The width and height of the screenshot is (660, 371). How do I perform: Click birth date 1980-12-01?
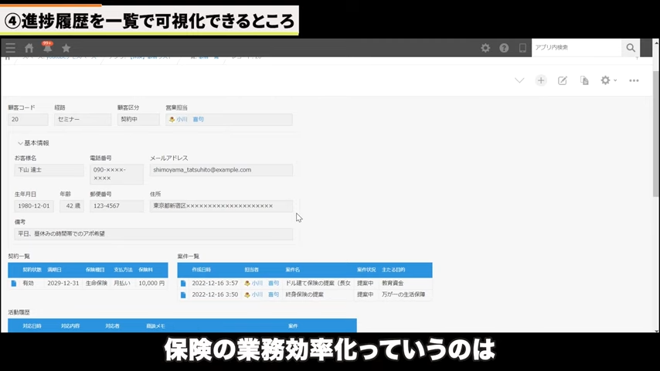pos(34,206)
